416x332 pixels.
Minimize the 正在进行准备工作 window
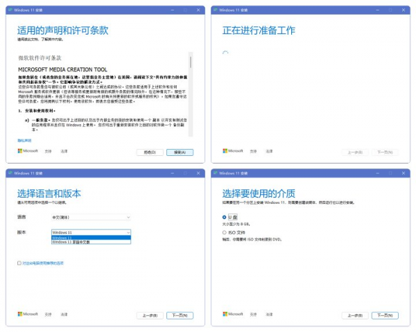pos(378,10)
